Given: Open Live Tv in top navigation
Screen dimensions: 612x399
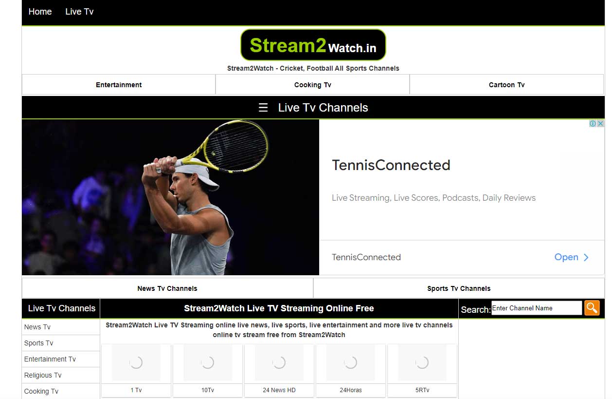Looking at the screenshot, I should tap(79, 12).
